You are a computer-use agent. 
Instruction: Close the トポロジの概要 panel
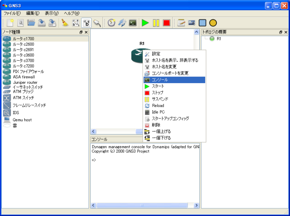[286, 32]
